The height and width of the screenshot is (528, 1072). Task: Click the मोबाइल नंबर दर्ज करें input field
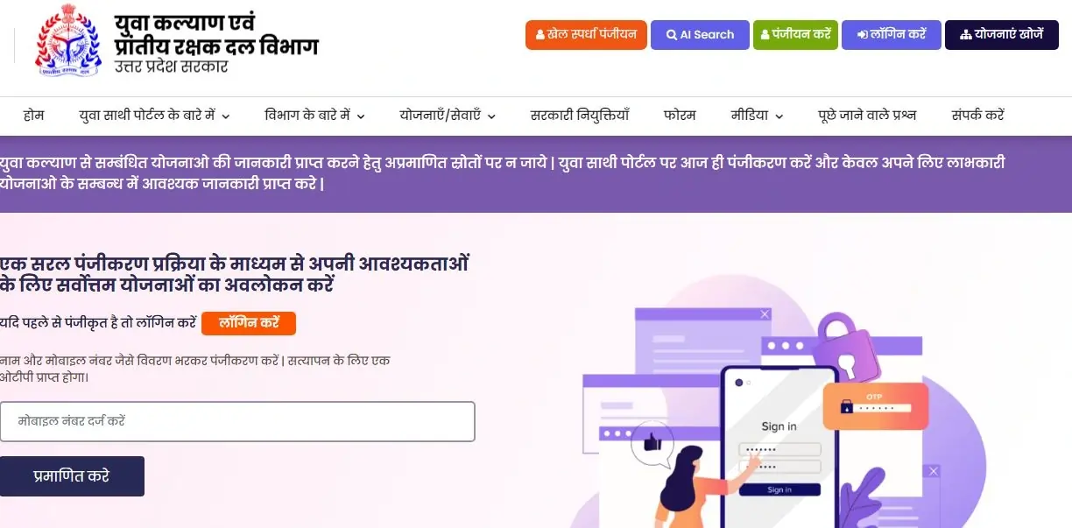pyautogui.click(x=237, y=421)
